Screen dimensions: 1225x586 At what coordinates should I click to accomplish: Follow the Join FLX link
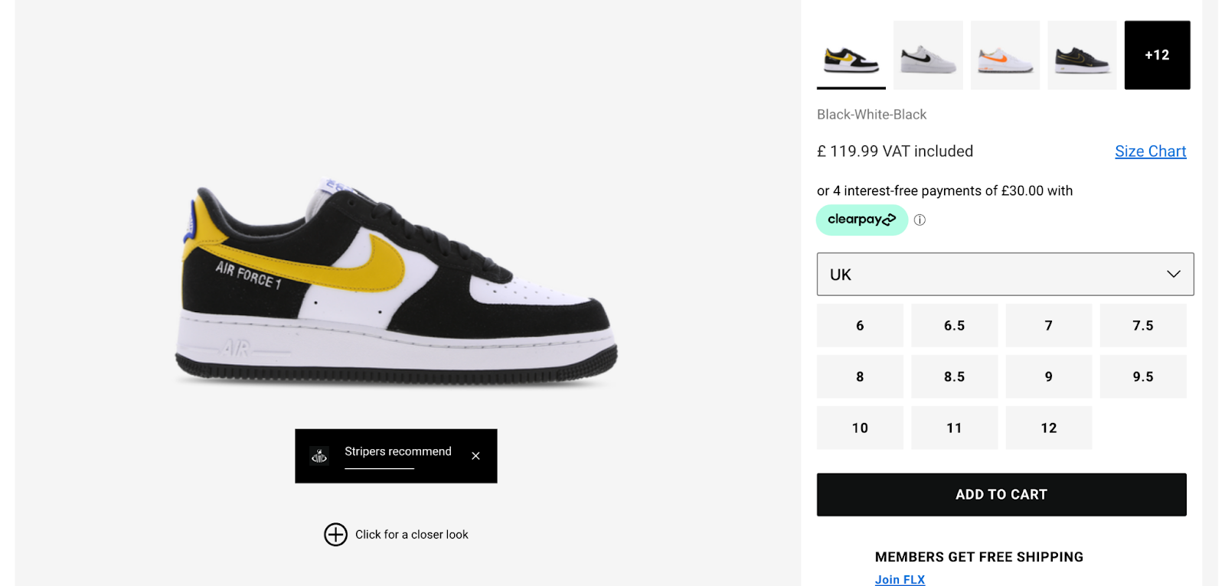(900, 579)
